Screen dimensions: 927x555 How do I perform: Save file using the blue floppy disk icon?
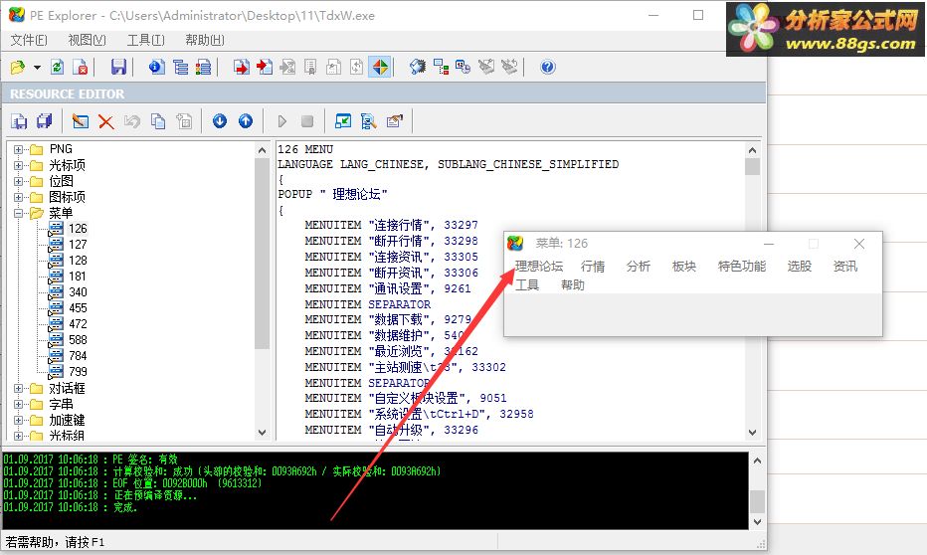pos(118,68)
